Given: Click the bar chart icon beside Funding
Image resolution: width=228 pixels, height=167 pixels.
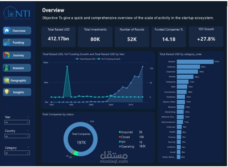Looking at the screenshot, I should [7, 42].
